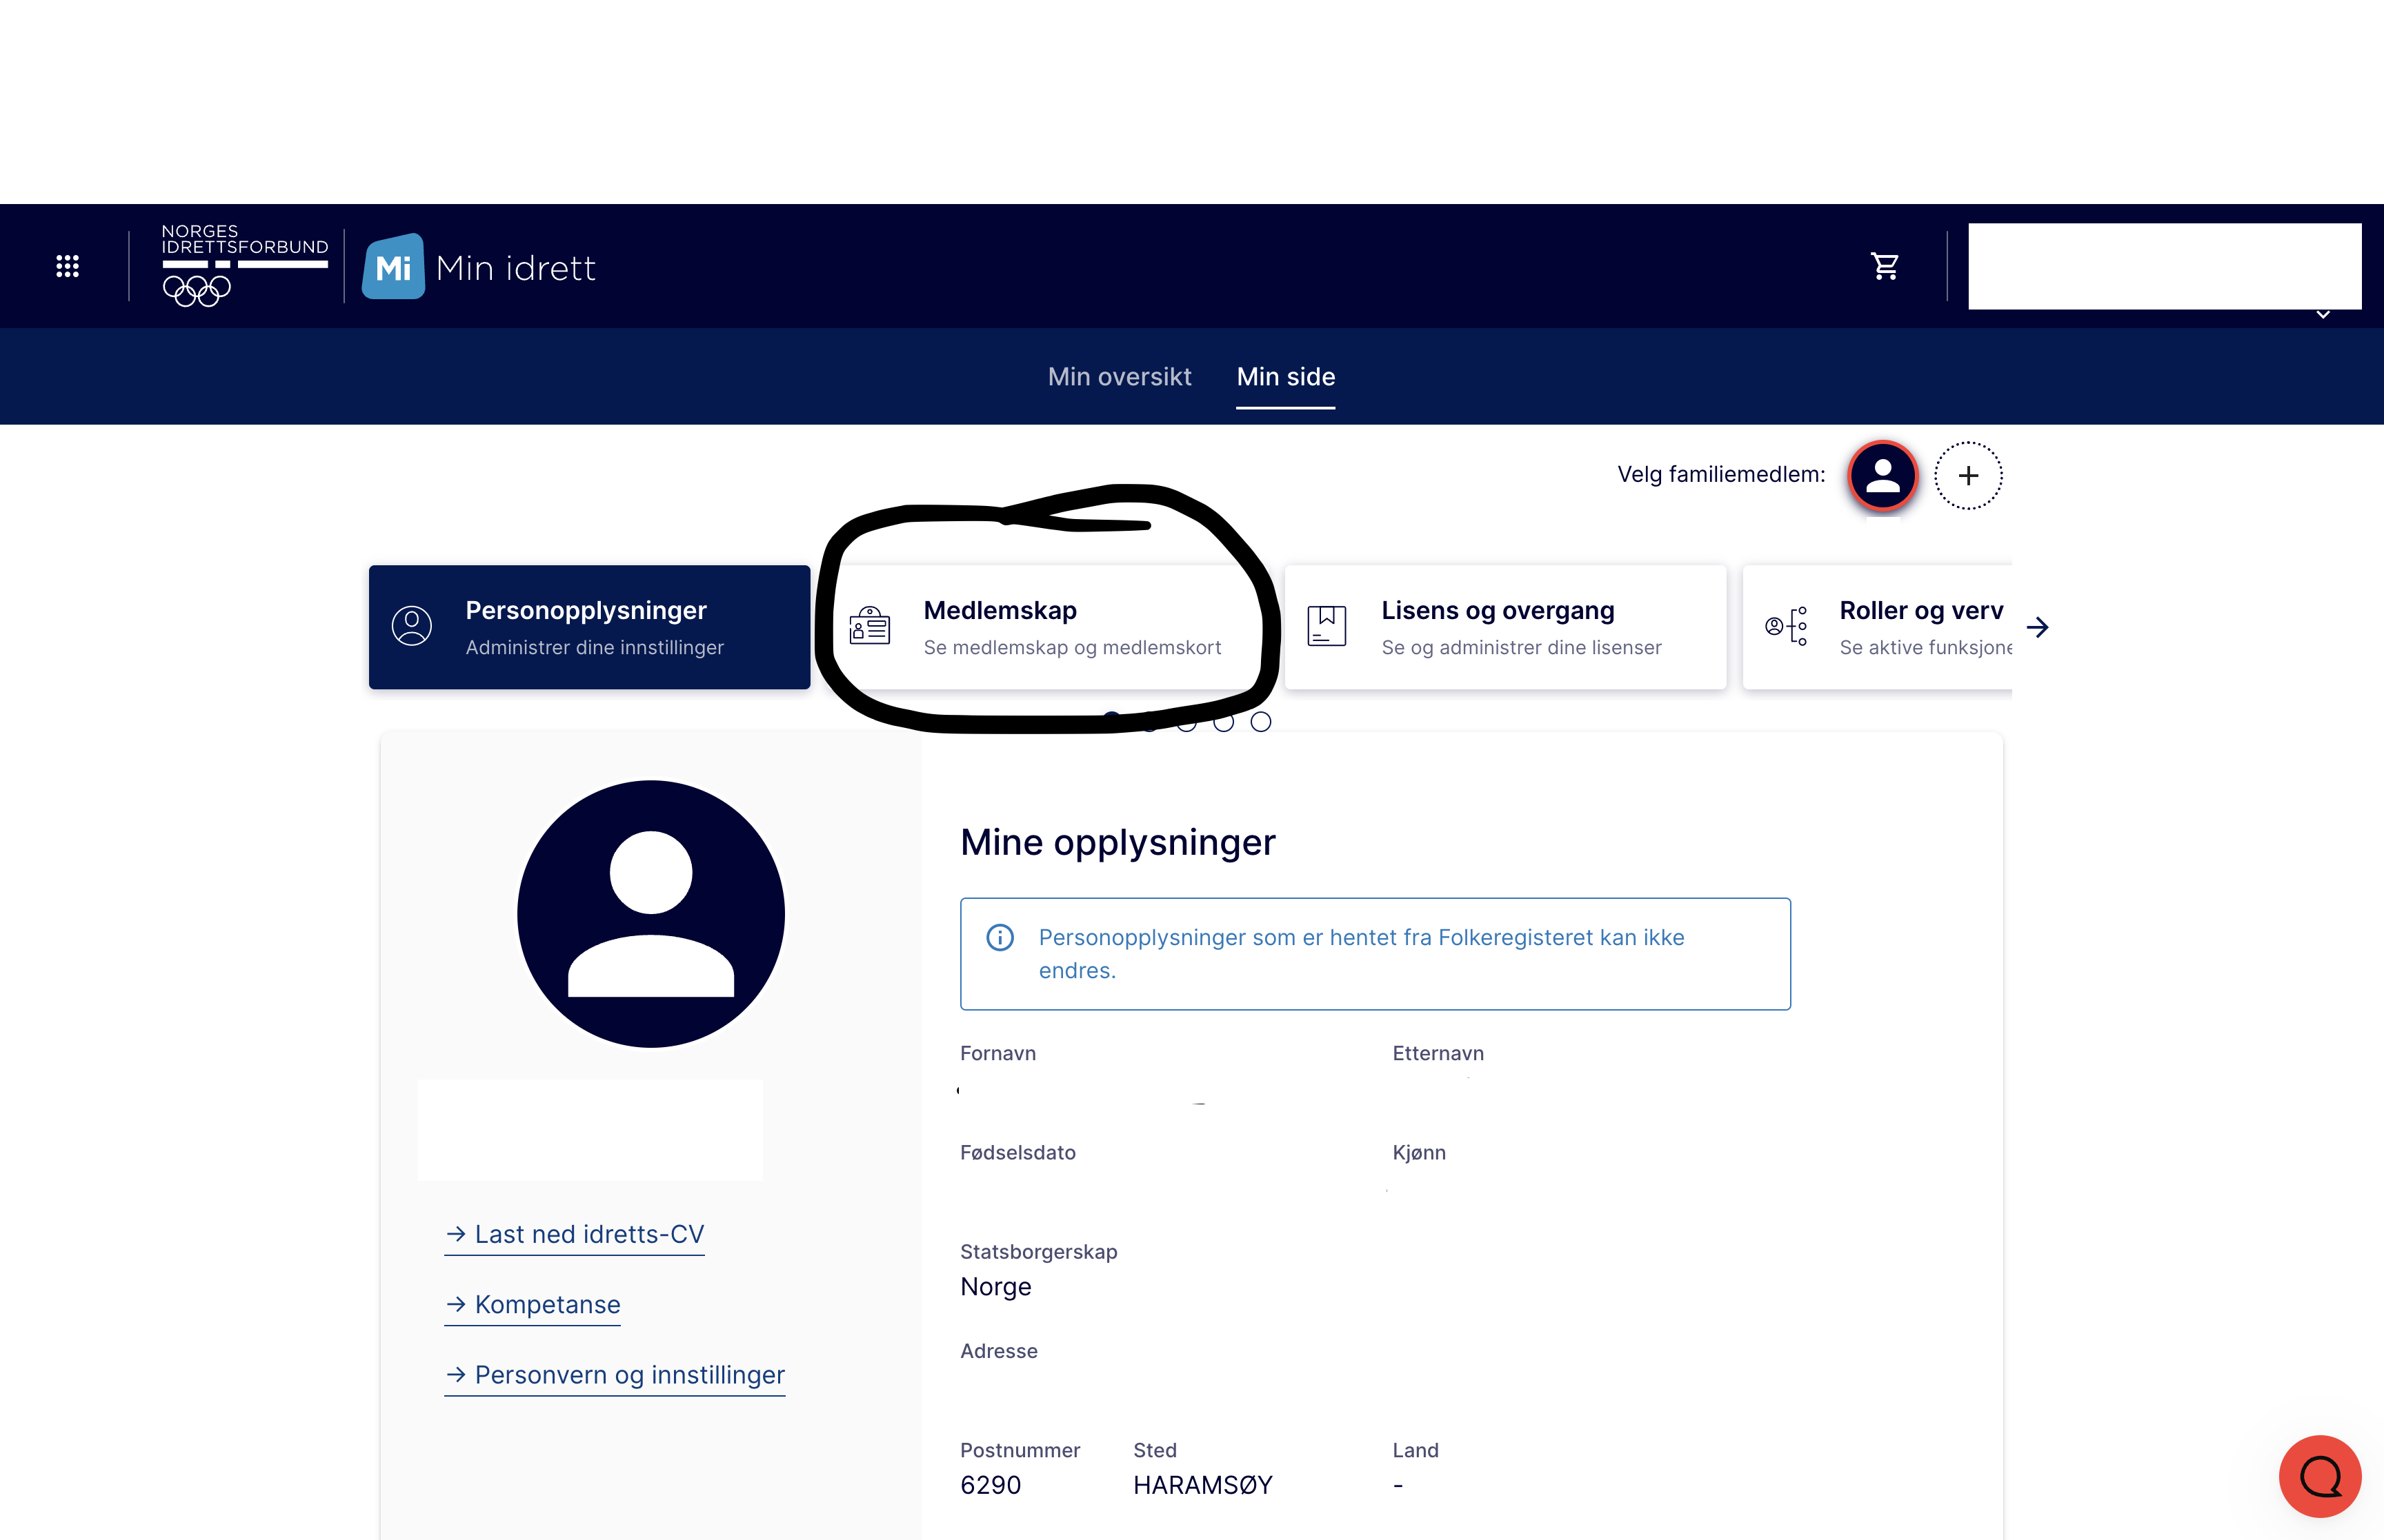Click the Statsborgerskap label
This screenshot has width=2384, height=1540.
click(x=1038, y=1252)
